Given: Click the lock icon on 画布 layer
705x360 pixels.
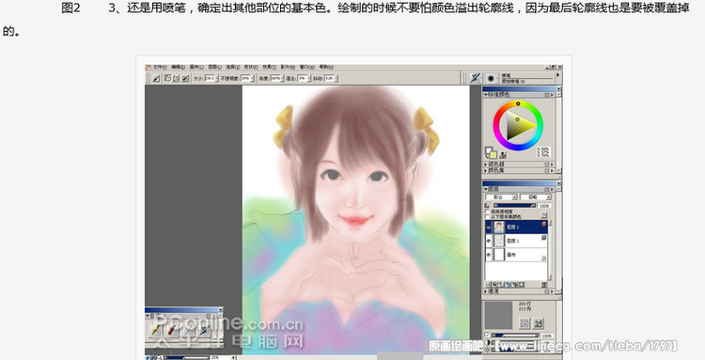Looking at the screenshot, I should pos(544,258).
